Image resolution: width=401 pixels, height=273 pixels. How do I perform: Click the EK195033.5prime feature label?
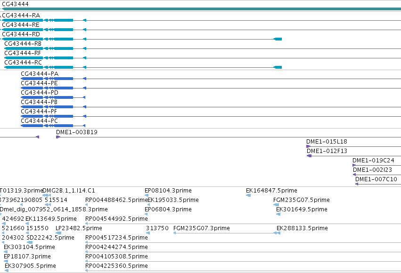pyautogui.click(x=173, y=200)
